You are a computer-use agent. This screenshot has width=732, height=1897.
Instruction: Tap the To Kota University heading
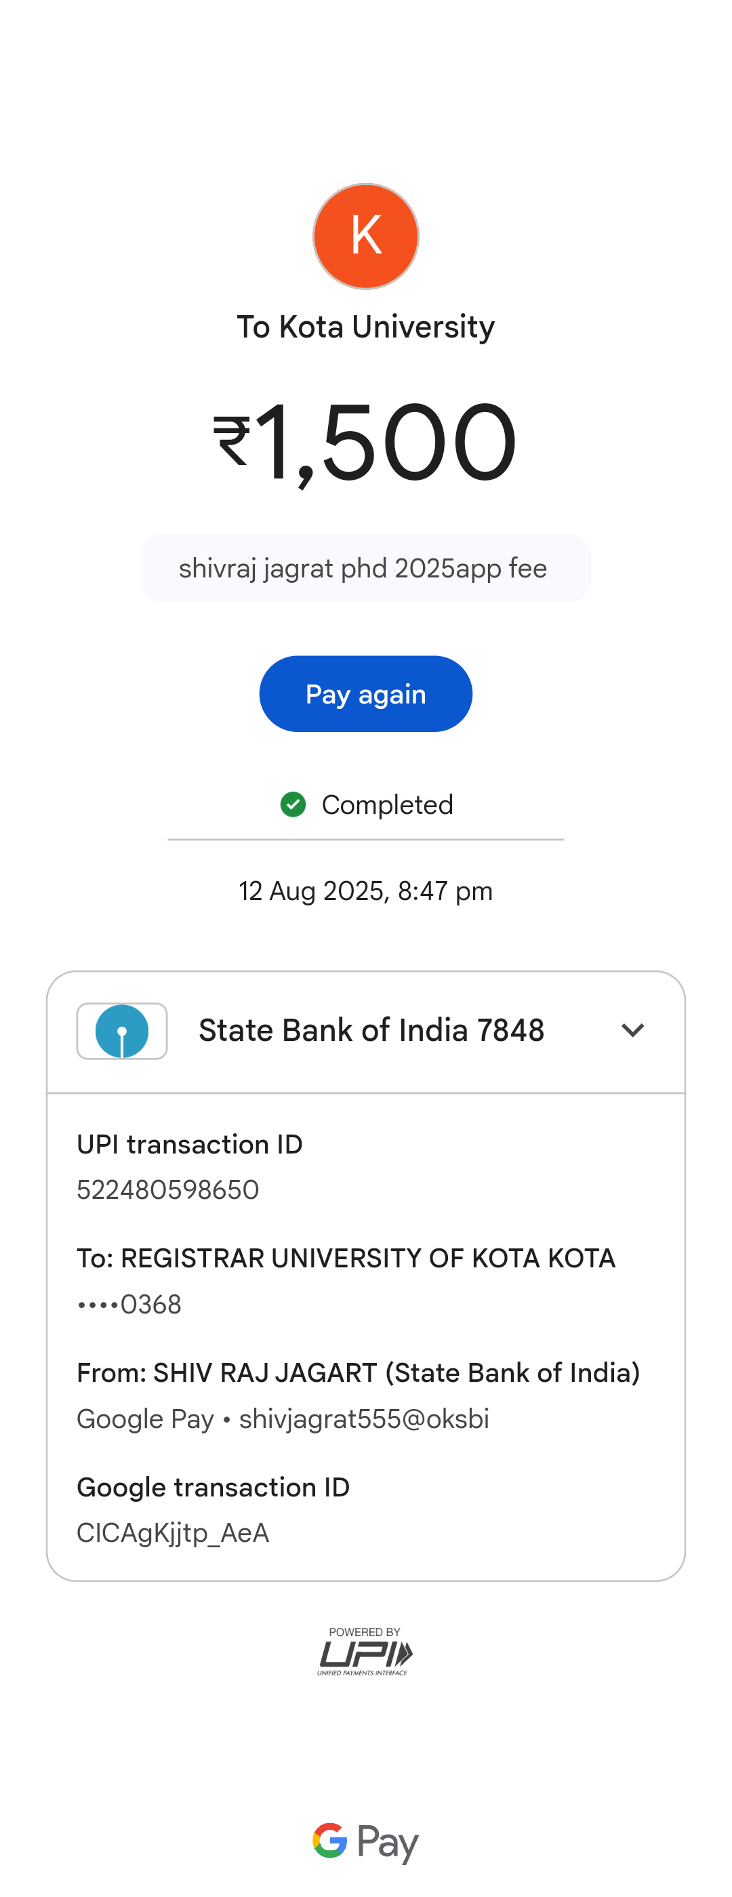(365, 327)
